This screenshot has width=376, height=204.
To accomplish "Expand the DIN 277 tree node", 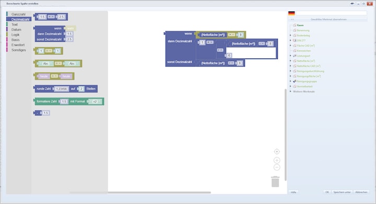I will click(290, 40).
